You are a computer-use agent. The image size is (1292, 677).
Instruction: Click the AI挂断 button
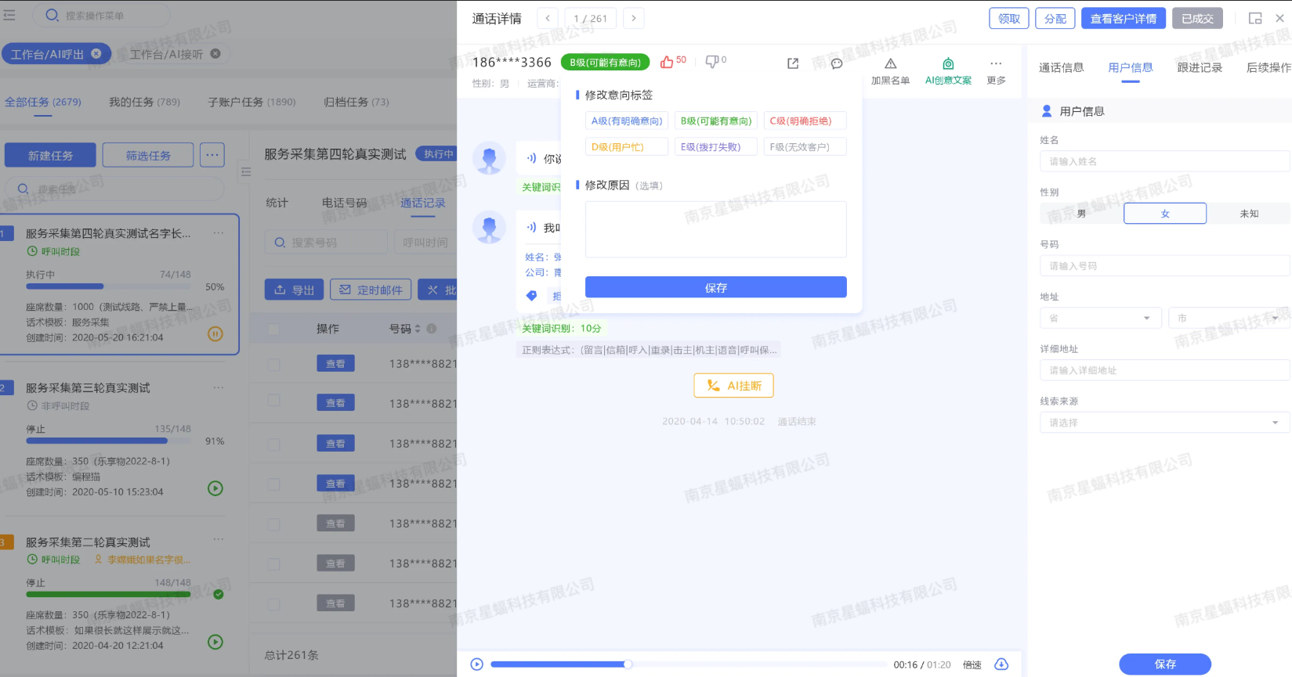(x=733, y=386)
